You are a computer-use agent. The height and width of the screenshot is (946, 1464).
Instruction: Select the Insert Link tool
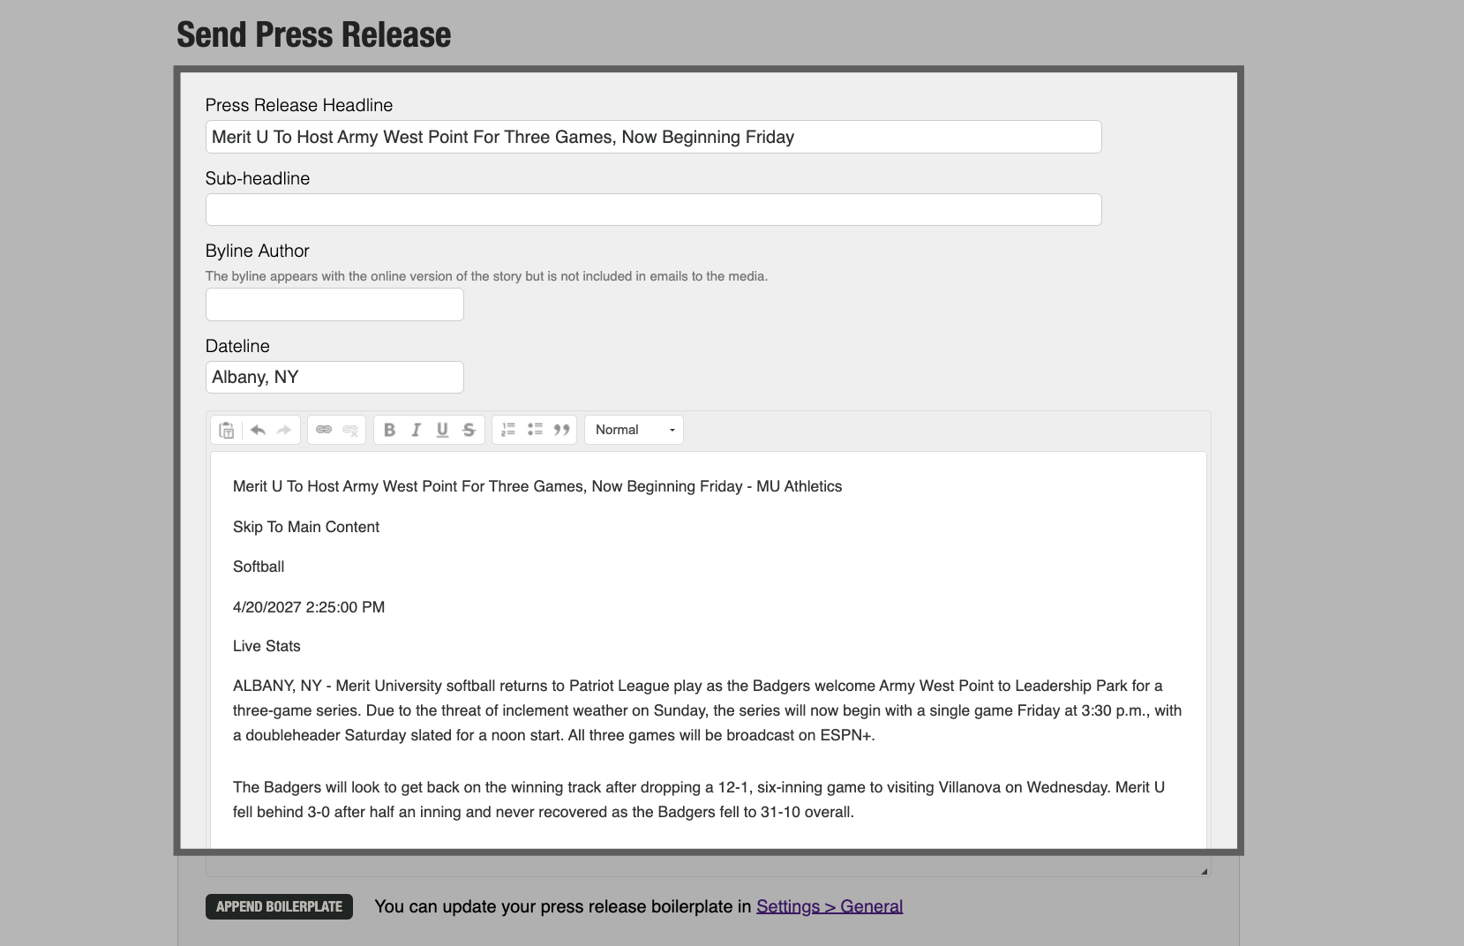[x=324, y=430]
